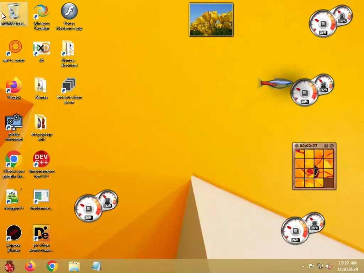Viewport: 364px width, 273px height.
Task: Click the CPU meter gadget beside the fish
Action: (x=312, y=90)
